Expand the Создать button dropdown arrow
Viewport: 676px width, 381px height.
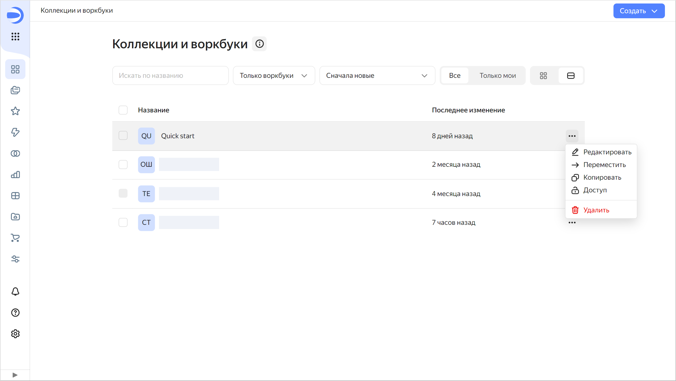click(655, 11)
